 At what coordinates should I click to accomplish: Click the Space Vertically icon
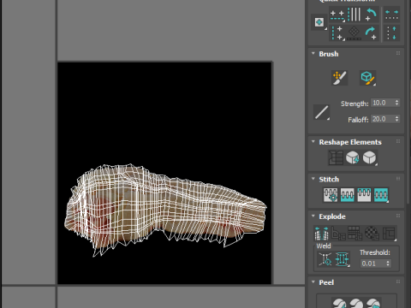click(391, 33)
